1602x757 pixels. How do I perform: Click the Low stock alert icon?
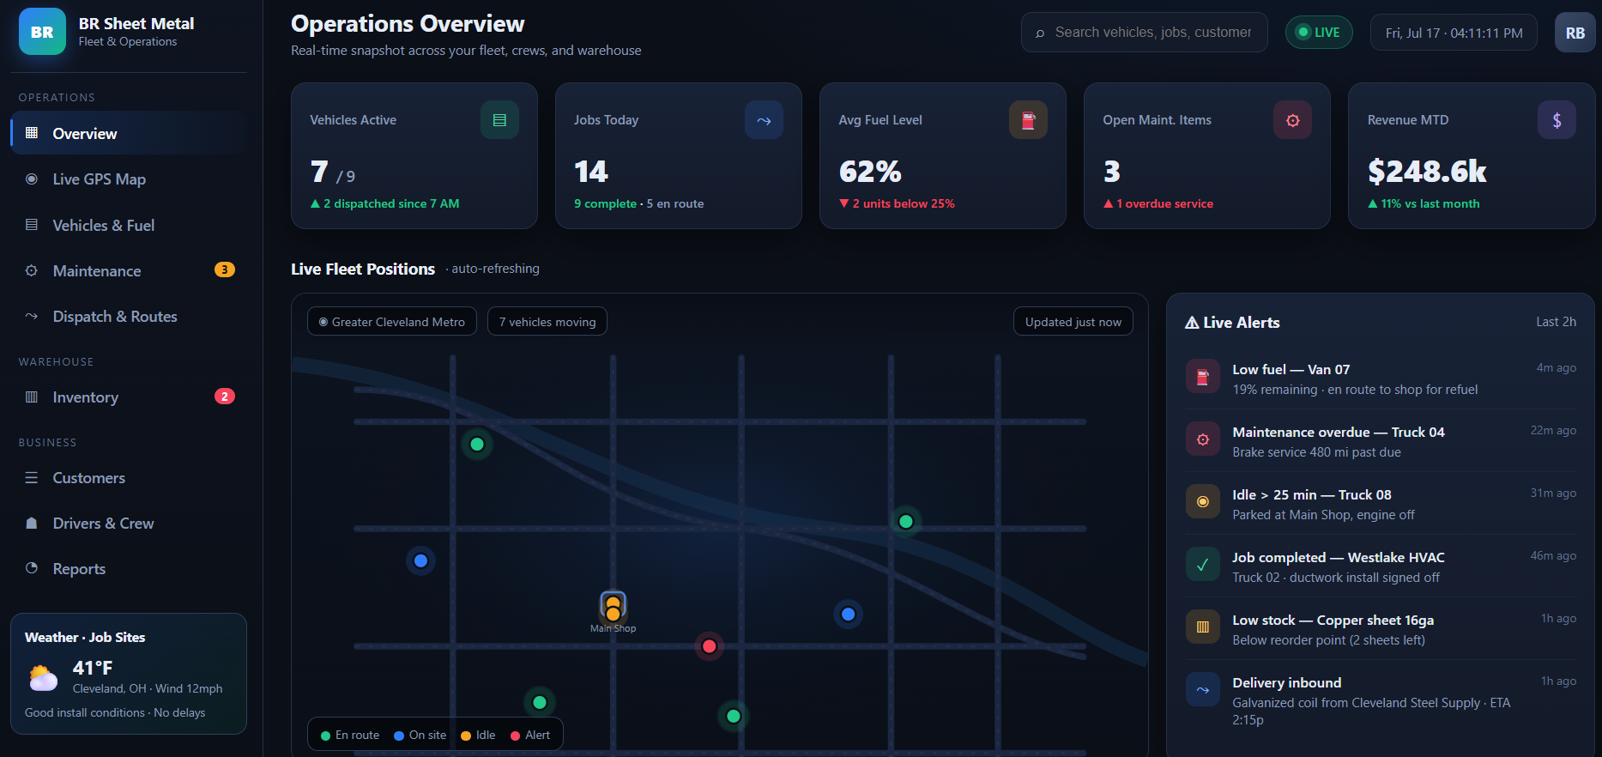coord(1203,627)
